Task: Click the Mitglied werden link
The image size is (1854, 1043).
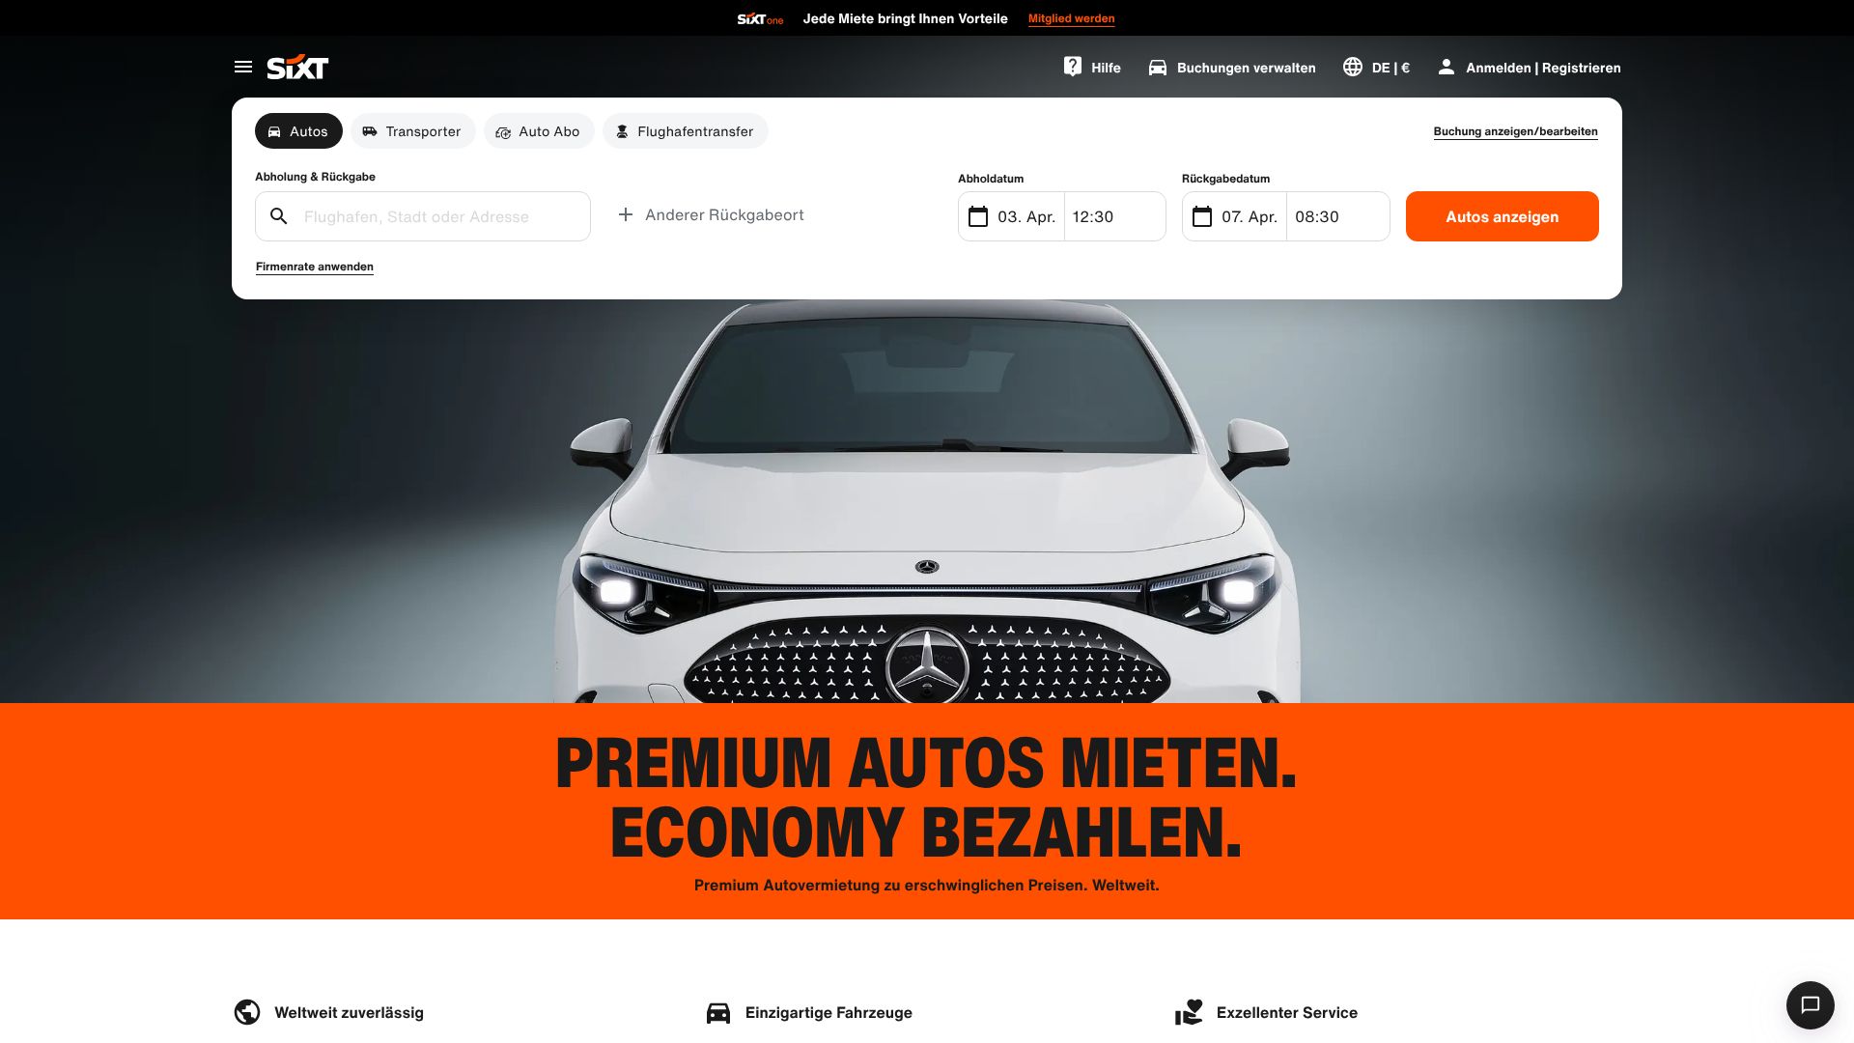Action: pos(1071,18)
